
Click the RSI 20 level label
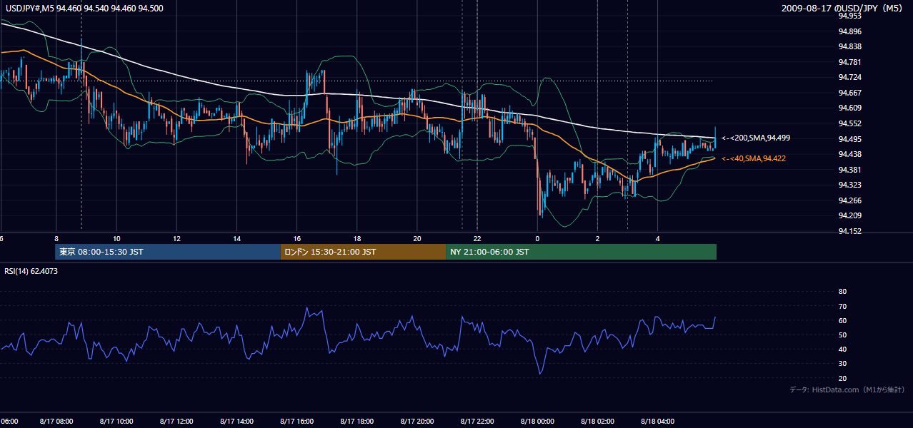tap(842, 378)
